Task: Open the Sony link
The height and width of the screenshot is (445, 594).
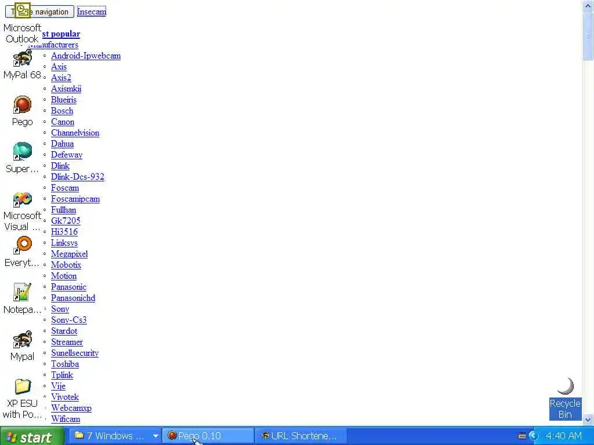Action: pyautogui.click(x=60, y=308)
